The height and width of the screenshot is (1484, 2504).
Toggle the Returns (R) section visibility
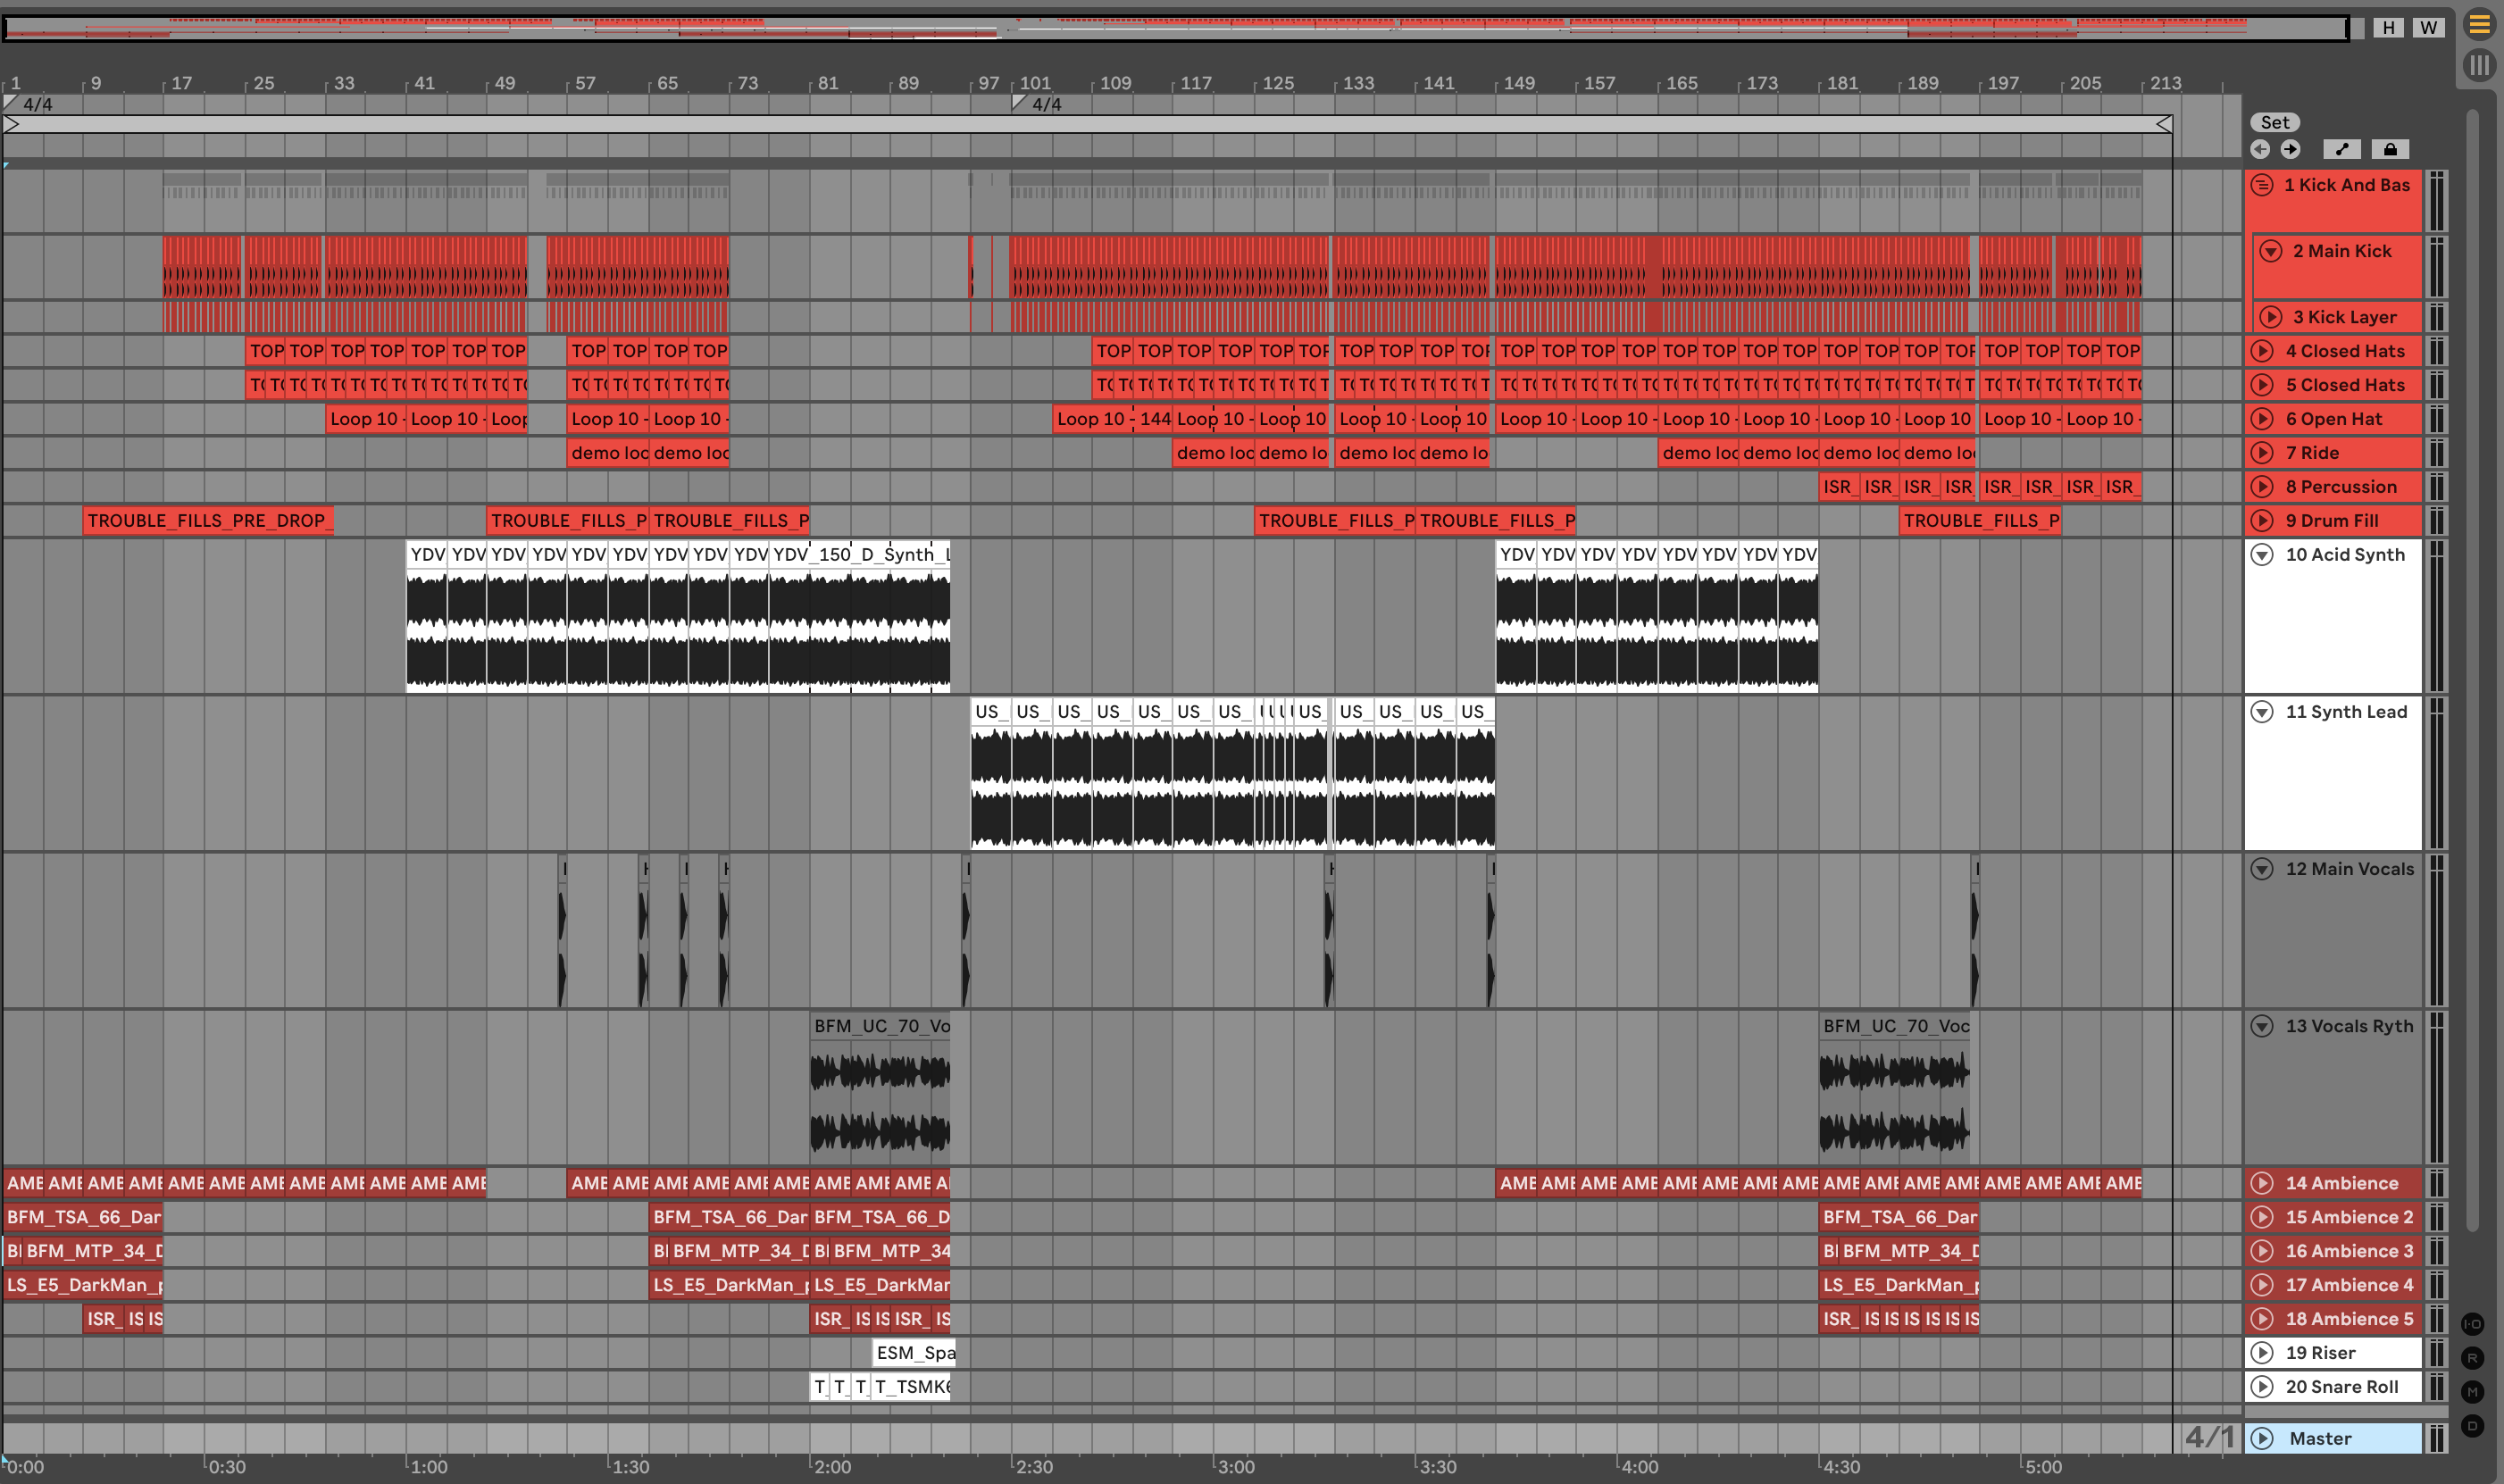[x=2472, y=1358]
